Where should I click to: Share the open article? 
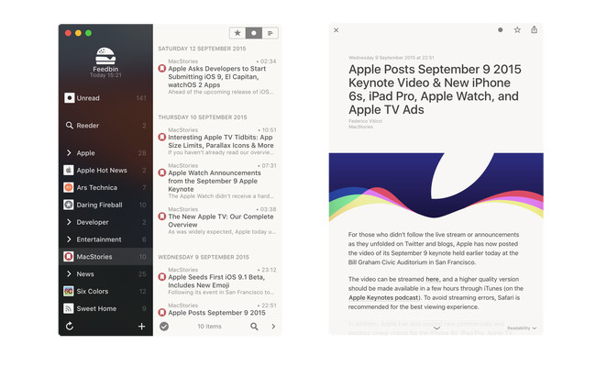point(534,29)
